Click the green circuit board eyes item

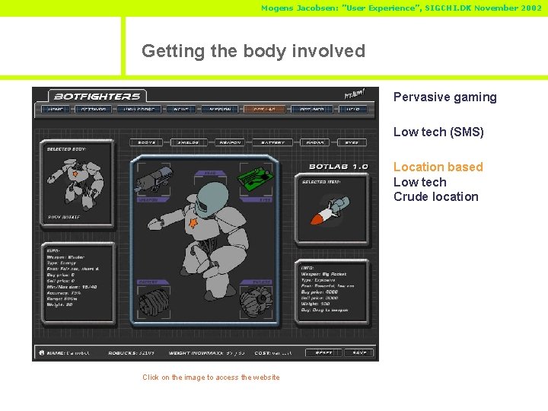click(256, 179)
